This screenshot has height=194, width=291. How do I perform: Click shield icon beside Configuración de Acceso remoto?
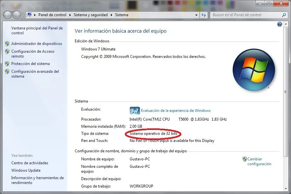click(7, 51)
